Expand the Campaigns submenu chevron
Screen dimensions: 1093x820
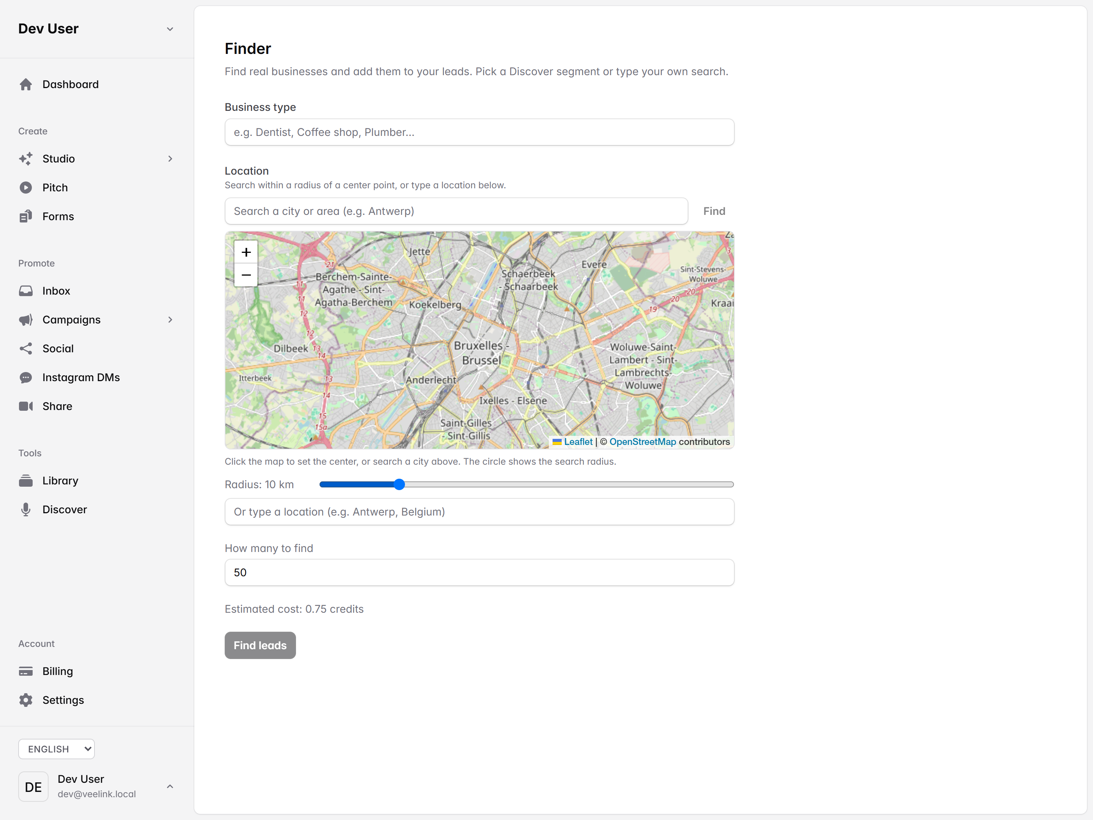(170, 320)
